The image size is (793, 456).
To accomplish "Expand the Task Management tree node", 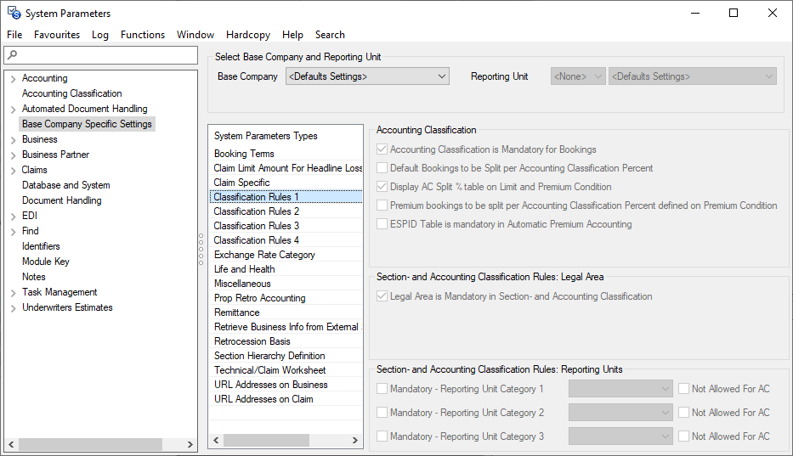I will tap(13, 293).
